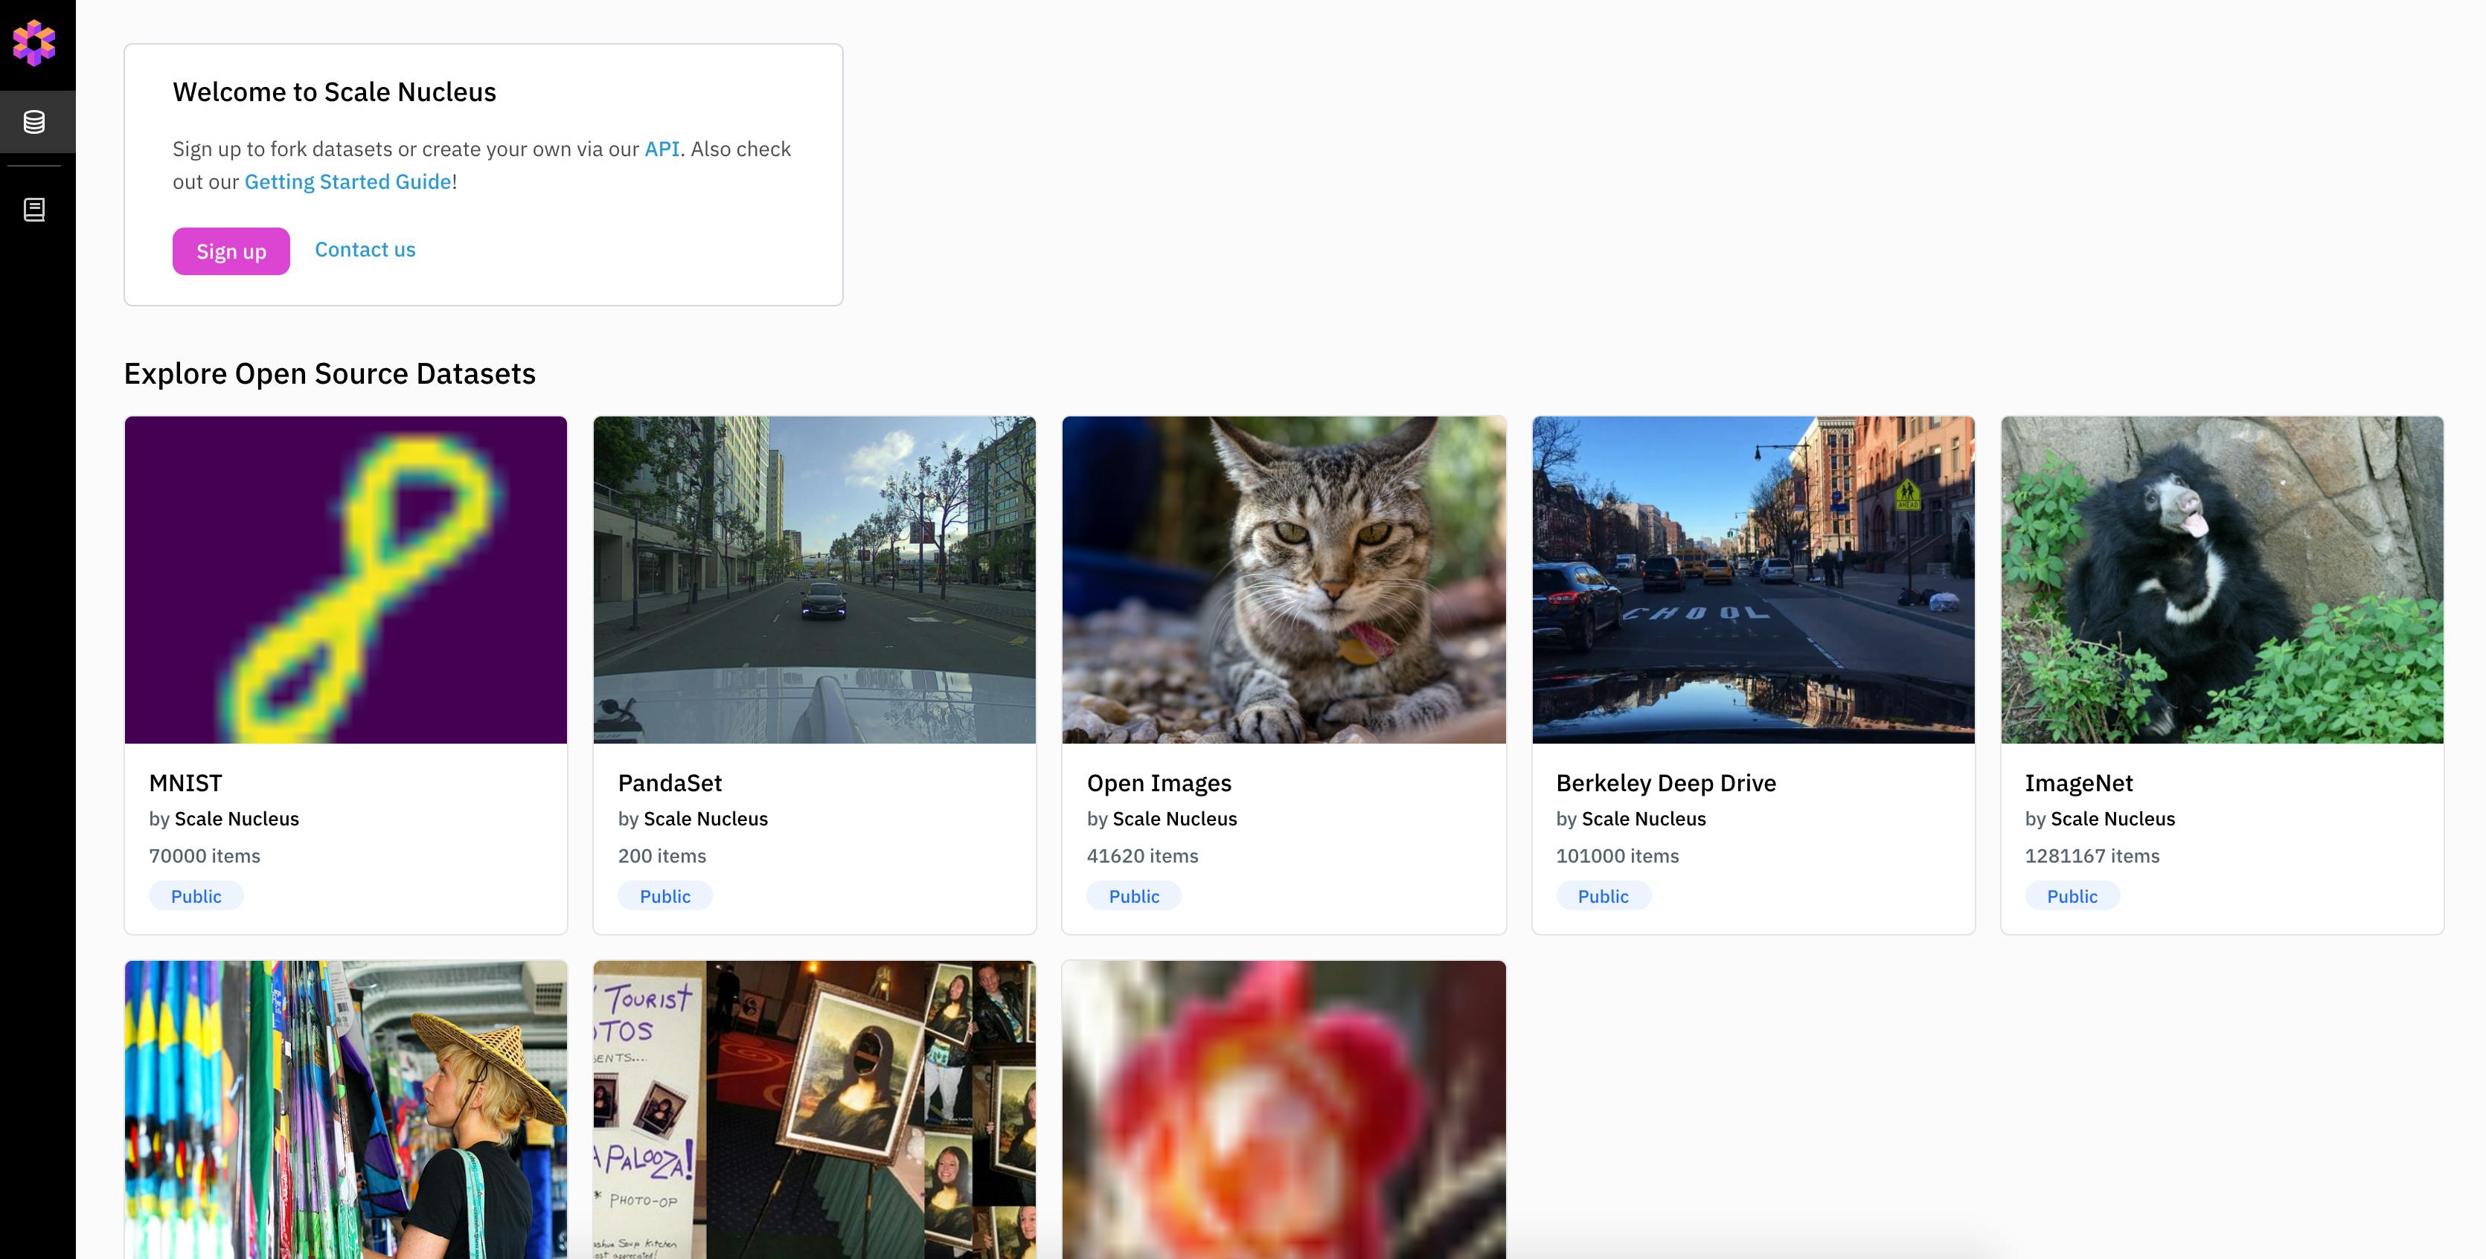
Task: Open the PandaSet street thumbnail
Action: 815,580
